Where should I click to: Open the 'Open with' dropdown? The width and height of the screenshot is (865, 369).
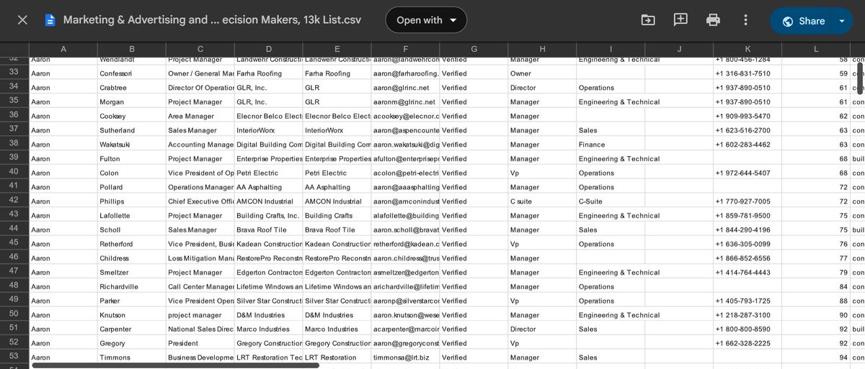pyautogui.click(x=426, y=20)
